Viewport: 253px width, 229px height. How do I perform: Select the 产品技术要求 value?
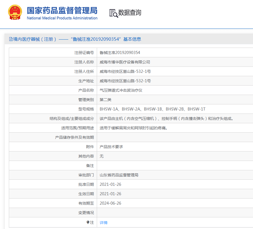pos(111,147)
